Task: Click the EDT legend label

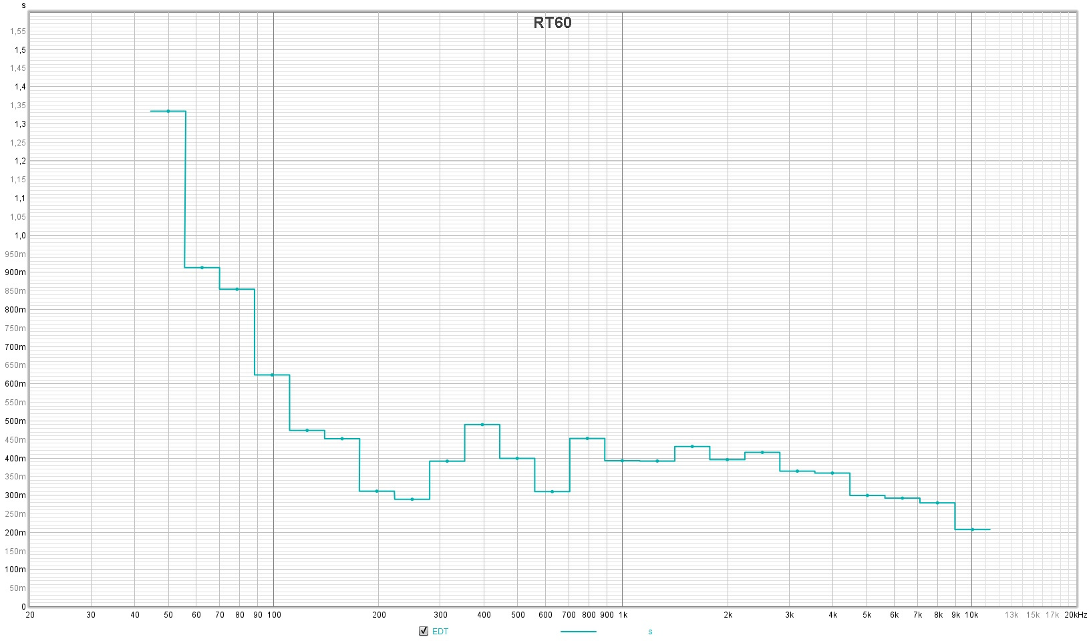Action: click(x=440, y=632)
